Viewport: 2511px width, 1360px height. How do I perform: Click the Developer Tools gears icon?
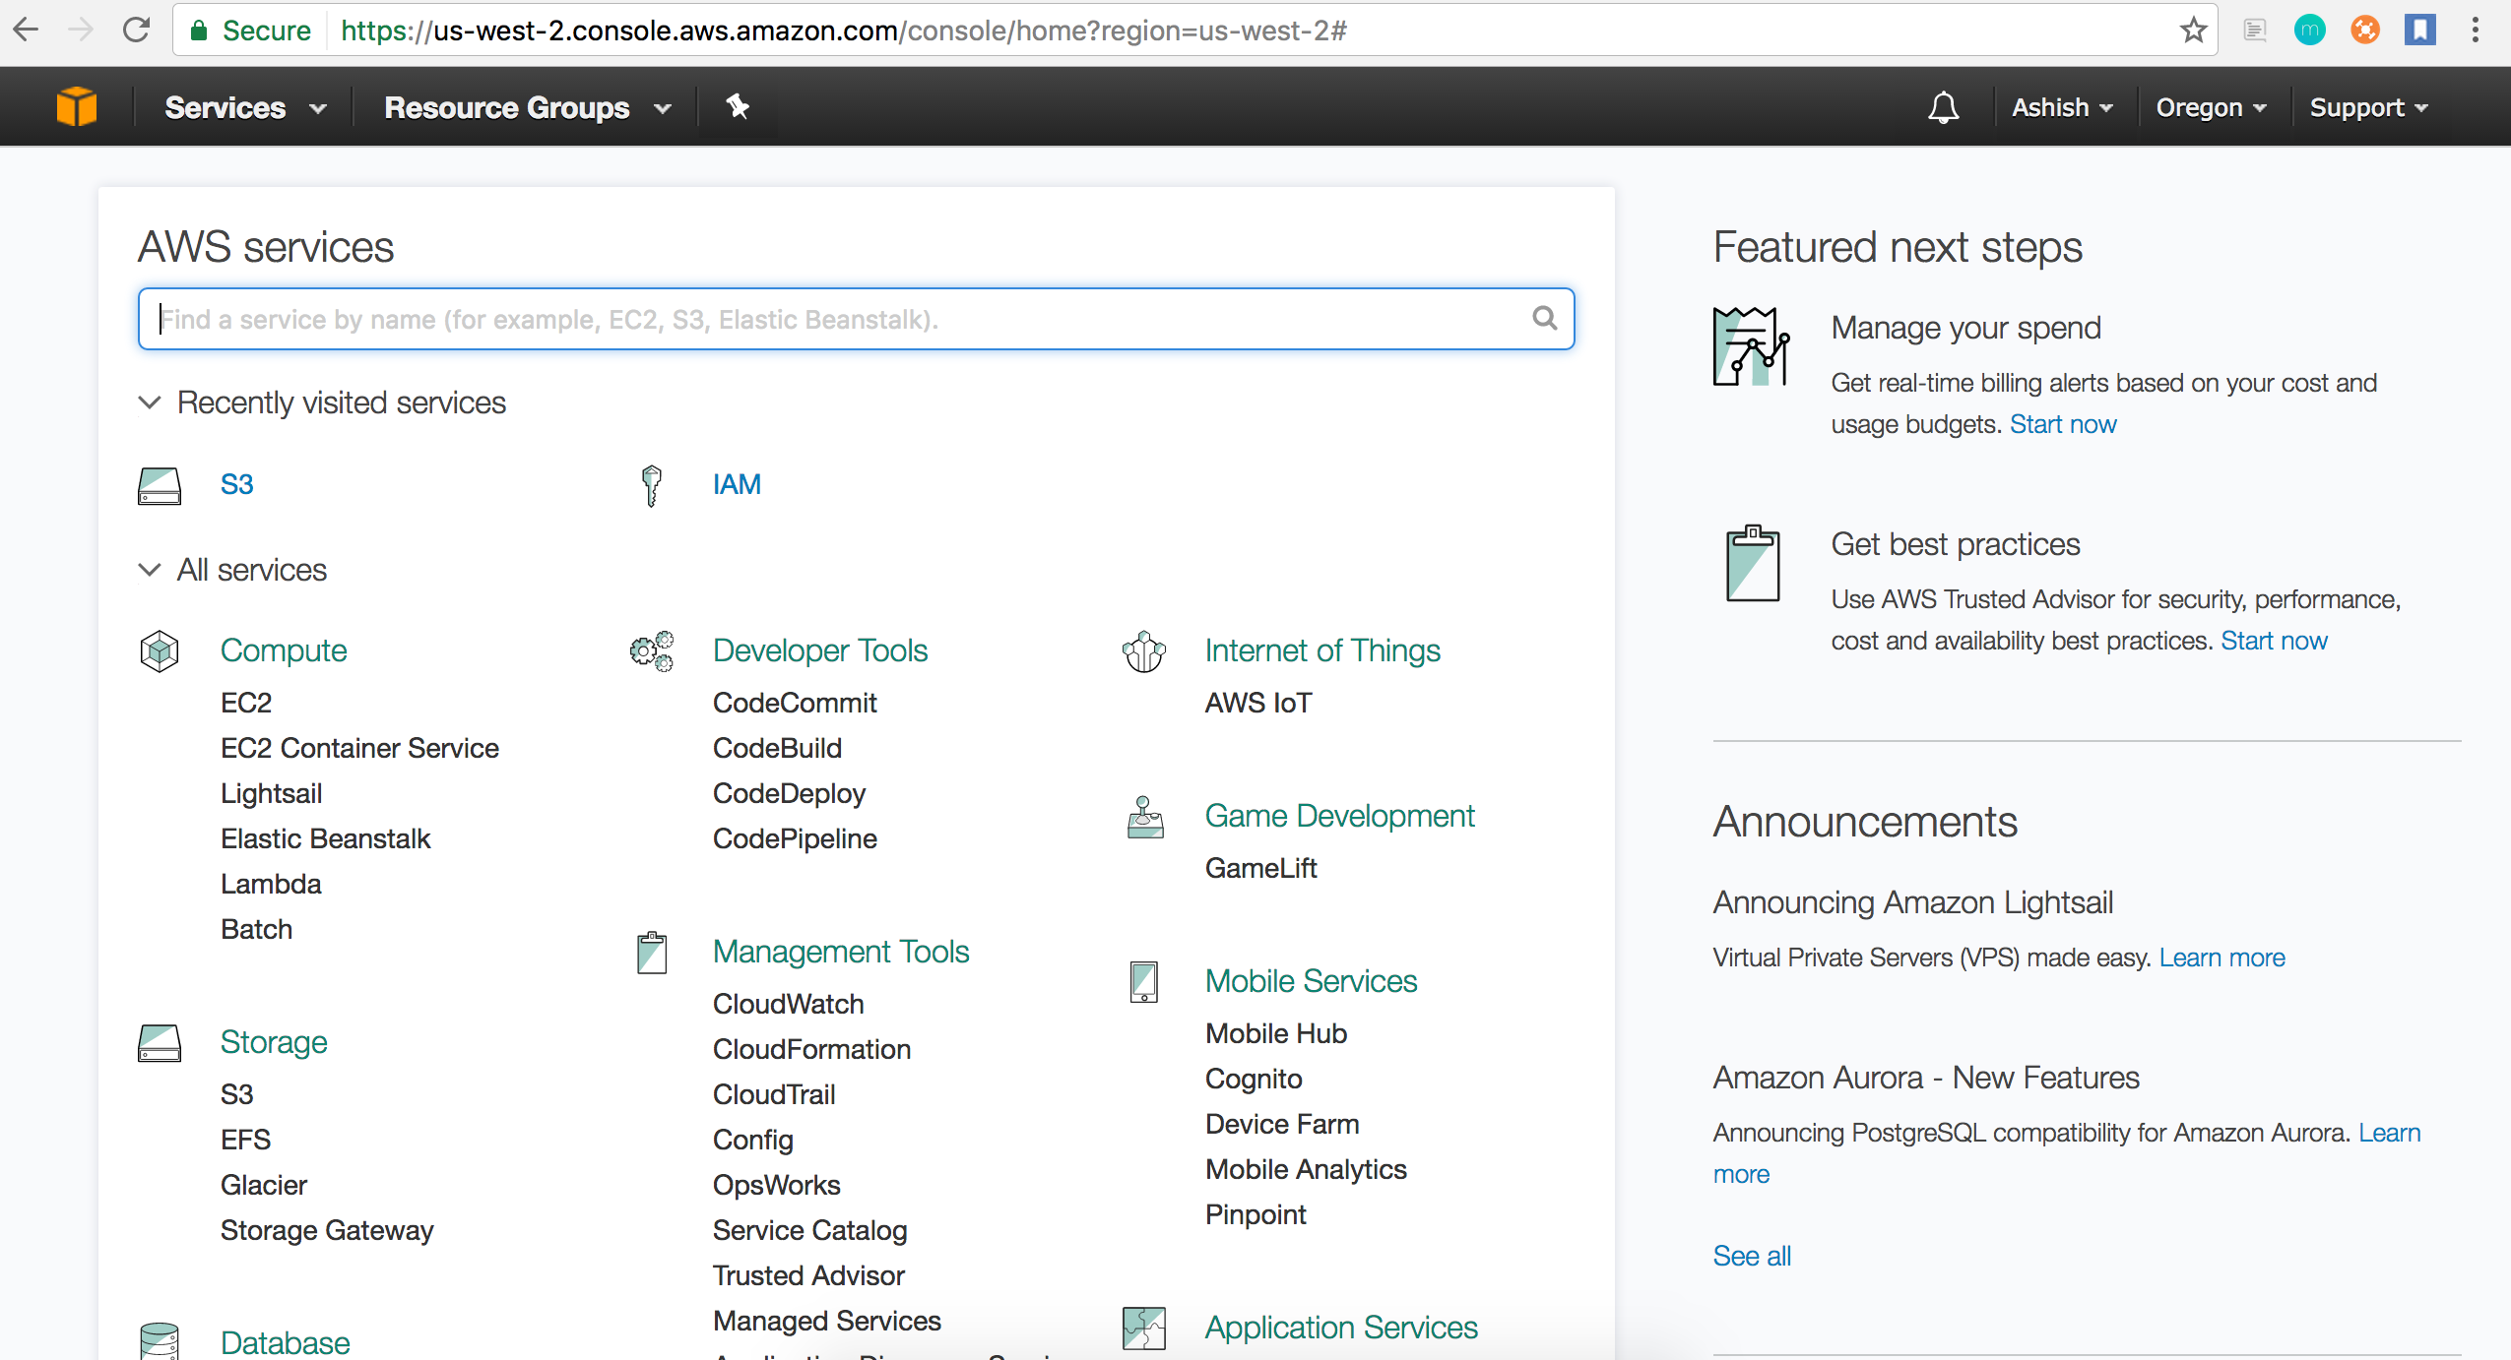click(651, 650)
